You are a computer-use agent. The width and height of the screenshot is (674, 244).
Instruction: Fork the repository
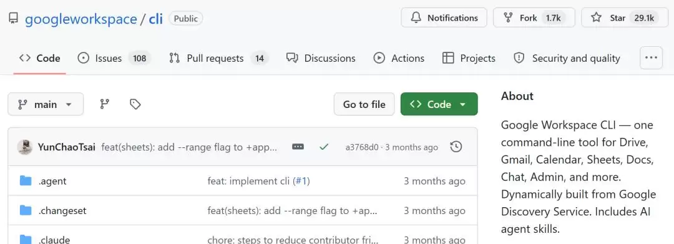[534, 17]
